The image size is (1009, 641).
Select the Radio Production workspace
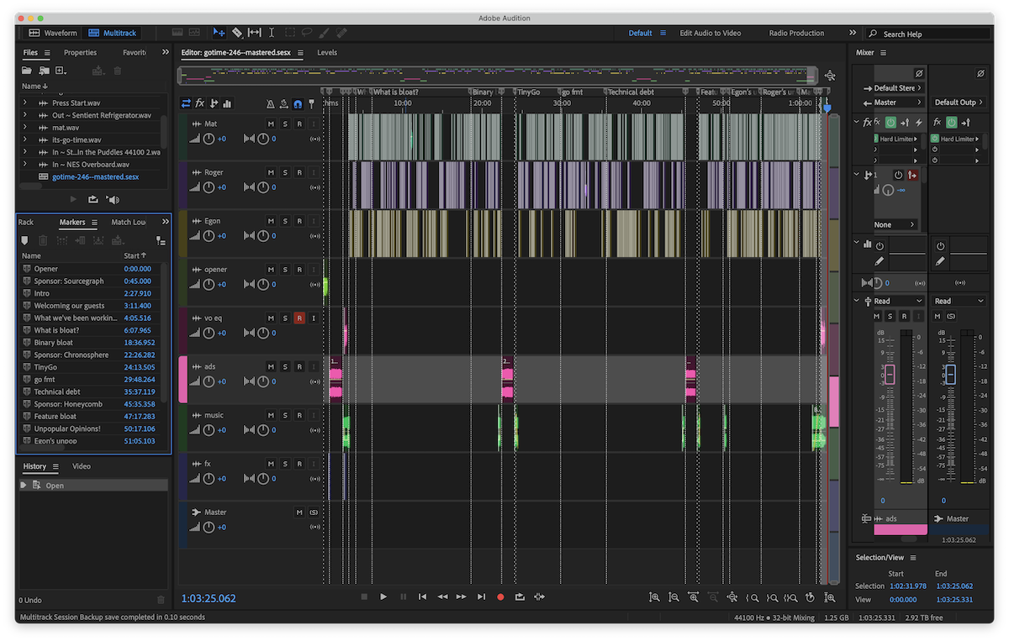tap(796, 33)
